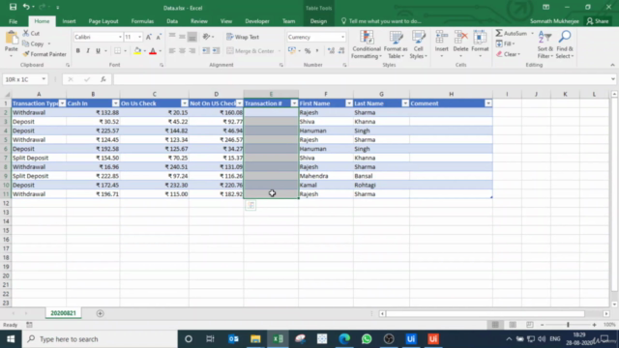Click the AutoSum button
619x348 pixels.
[x=512, y=33]
